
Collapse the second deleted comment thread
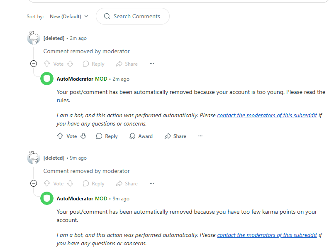pyautogui.click(x=34, y=183)
